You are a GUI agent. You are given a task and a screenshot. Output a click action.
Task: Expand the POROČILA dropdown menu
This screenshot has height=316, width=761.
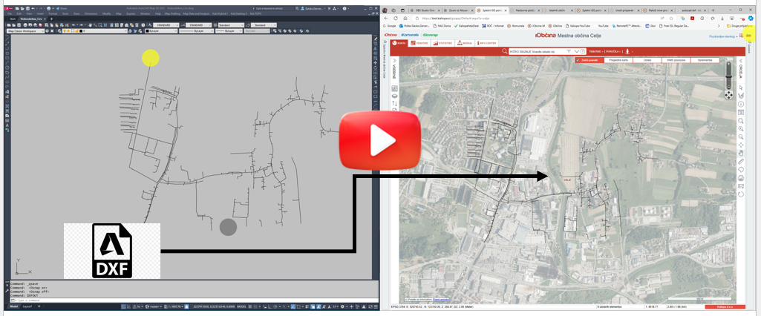613,51
